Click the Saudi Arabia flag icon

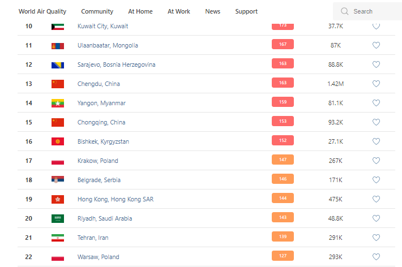(58, 218)
